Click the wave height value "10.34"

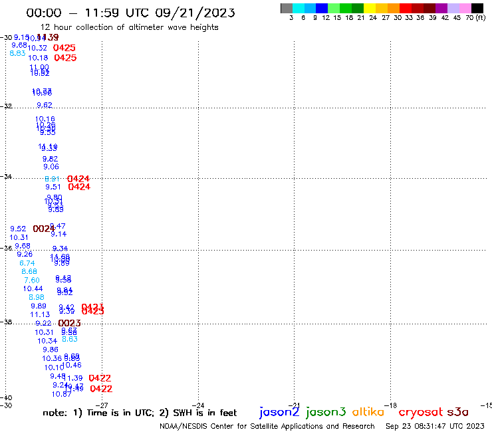[47, 341]
